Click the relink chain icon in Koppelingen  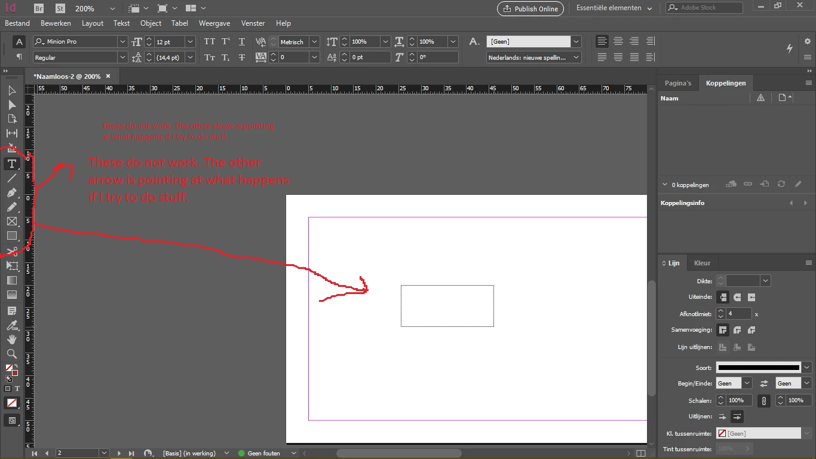748,185
